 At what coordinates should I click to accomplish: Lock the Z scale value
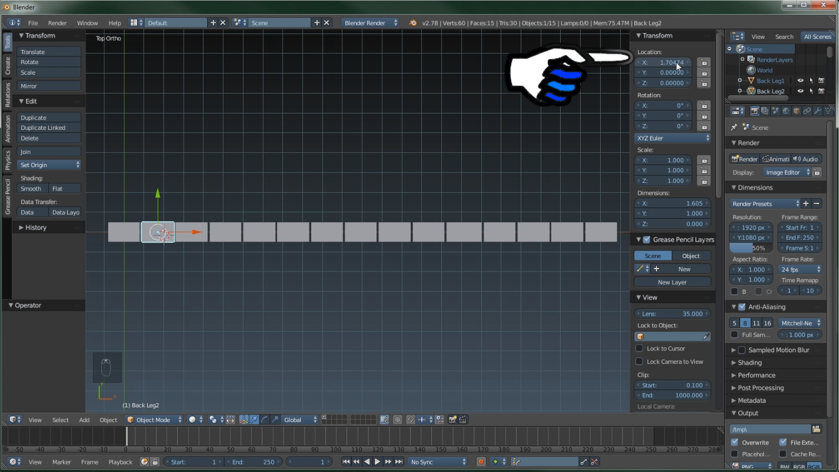[703, 180]
